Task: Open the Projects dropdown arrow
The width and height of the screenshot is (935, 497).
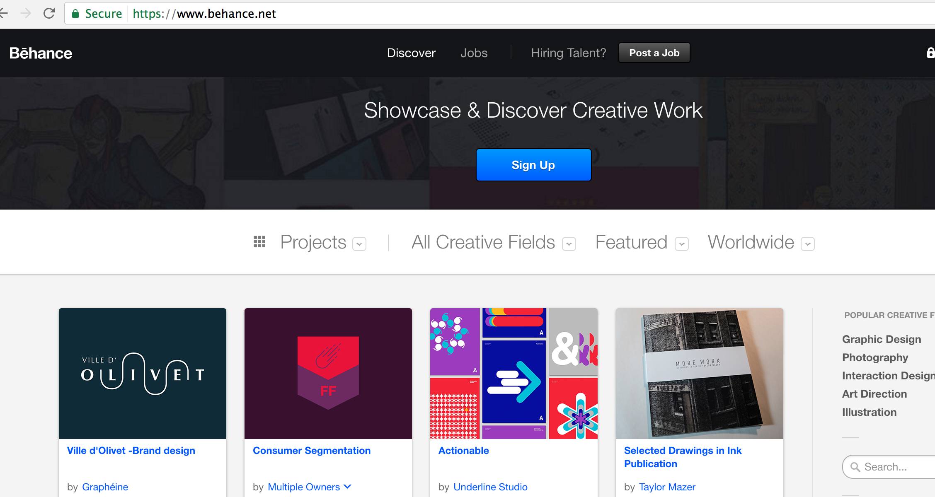Action: point(359,244)
